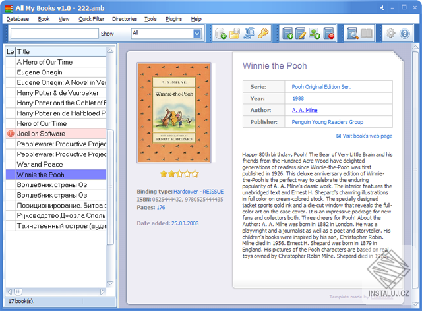Click the details pane scroll up arrow
422x311 pixels.
415,47
